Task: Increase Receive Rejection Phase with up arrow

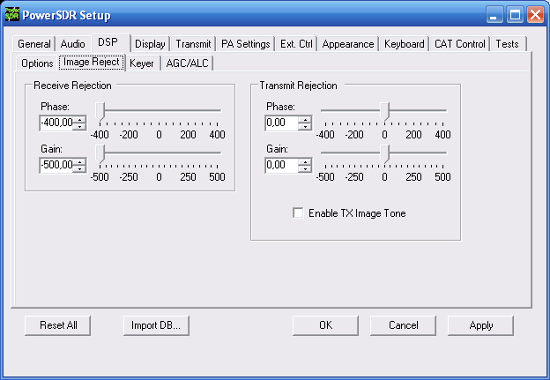Action: click(80, 119)
